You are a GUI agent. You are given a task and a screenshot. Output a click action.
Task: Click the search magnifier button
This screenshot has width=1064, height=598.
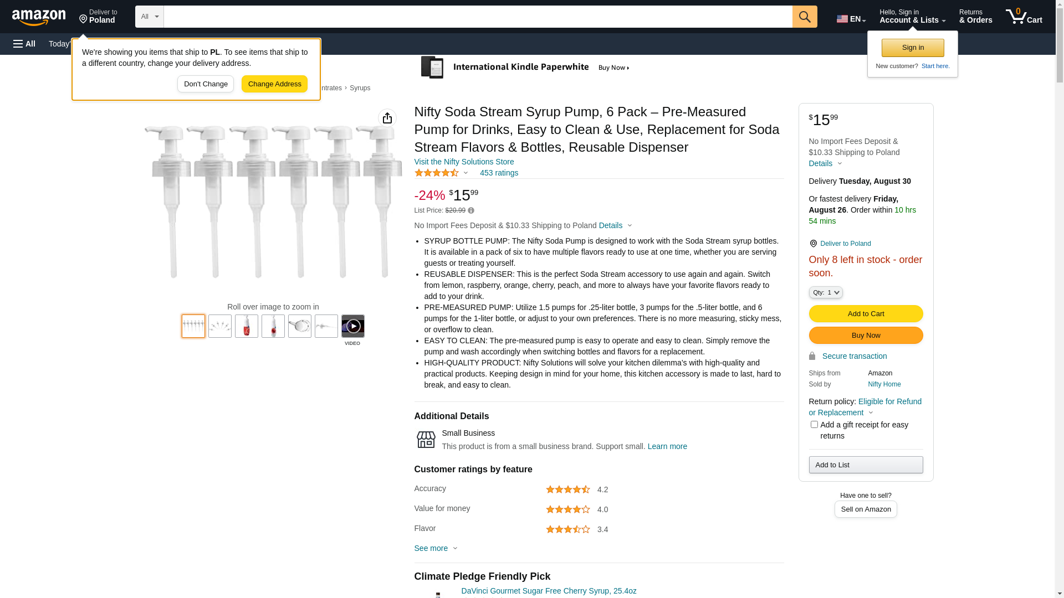[804, 17]
